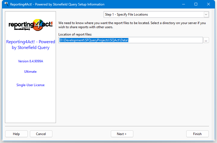The image size is (217, 143).
Task: Maximize the setup window
Action: 196,4
